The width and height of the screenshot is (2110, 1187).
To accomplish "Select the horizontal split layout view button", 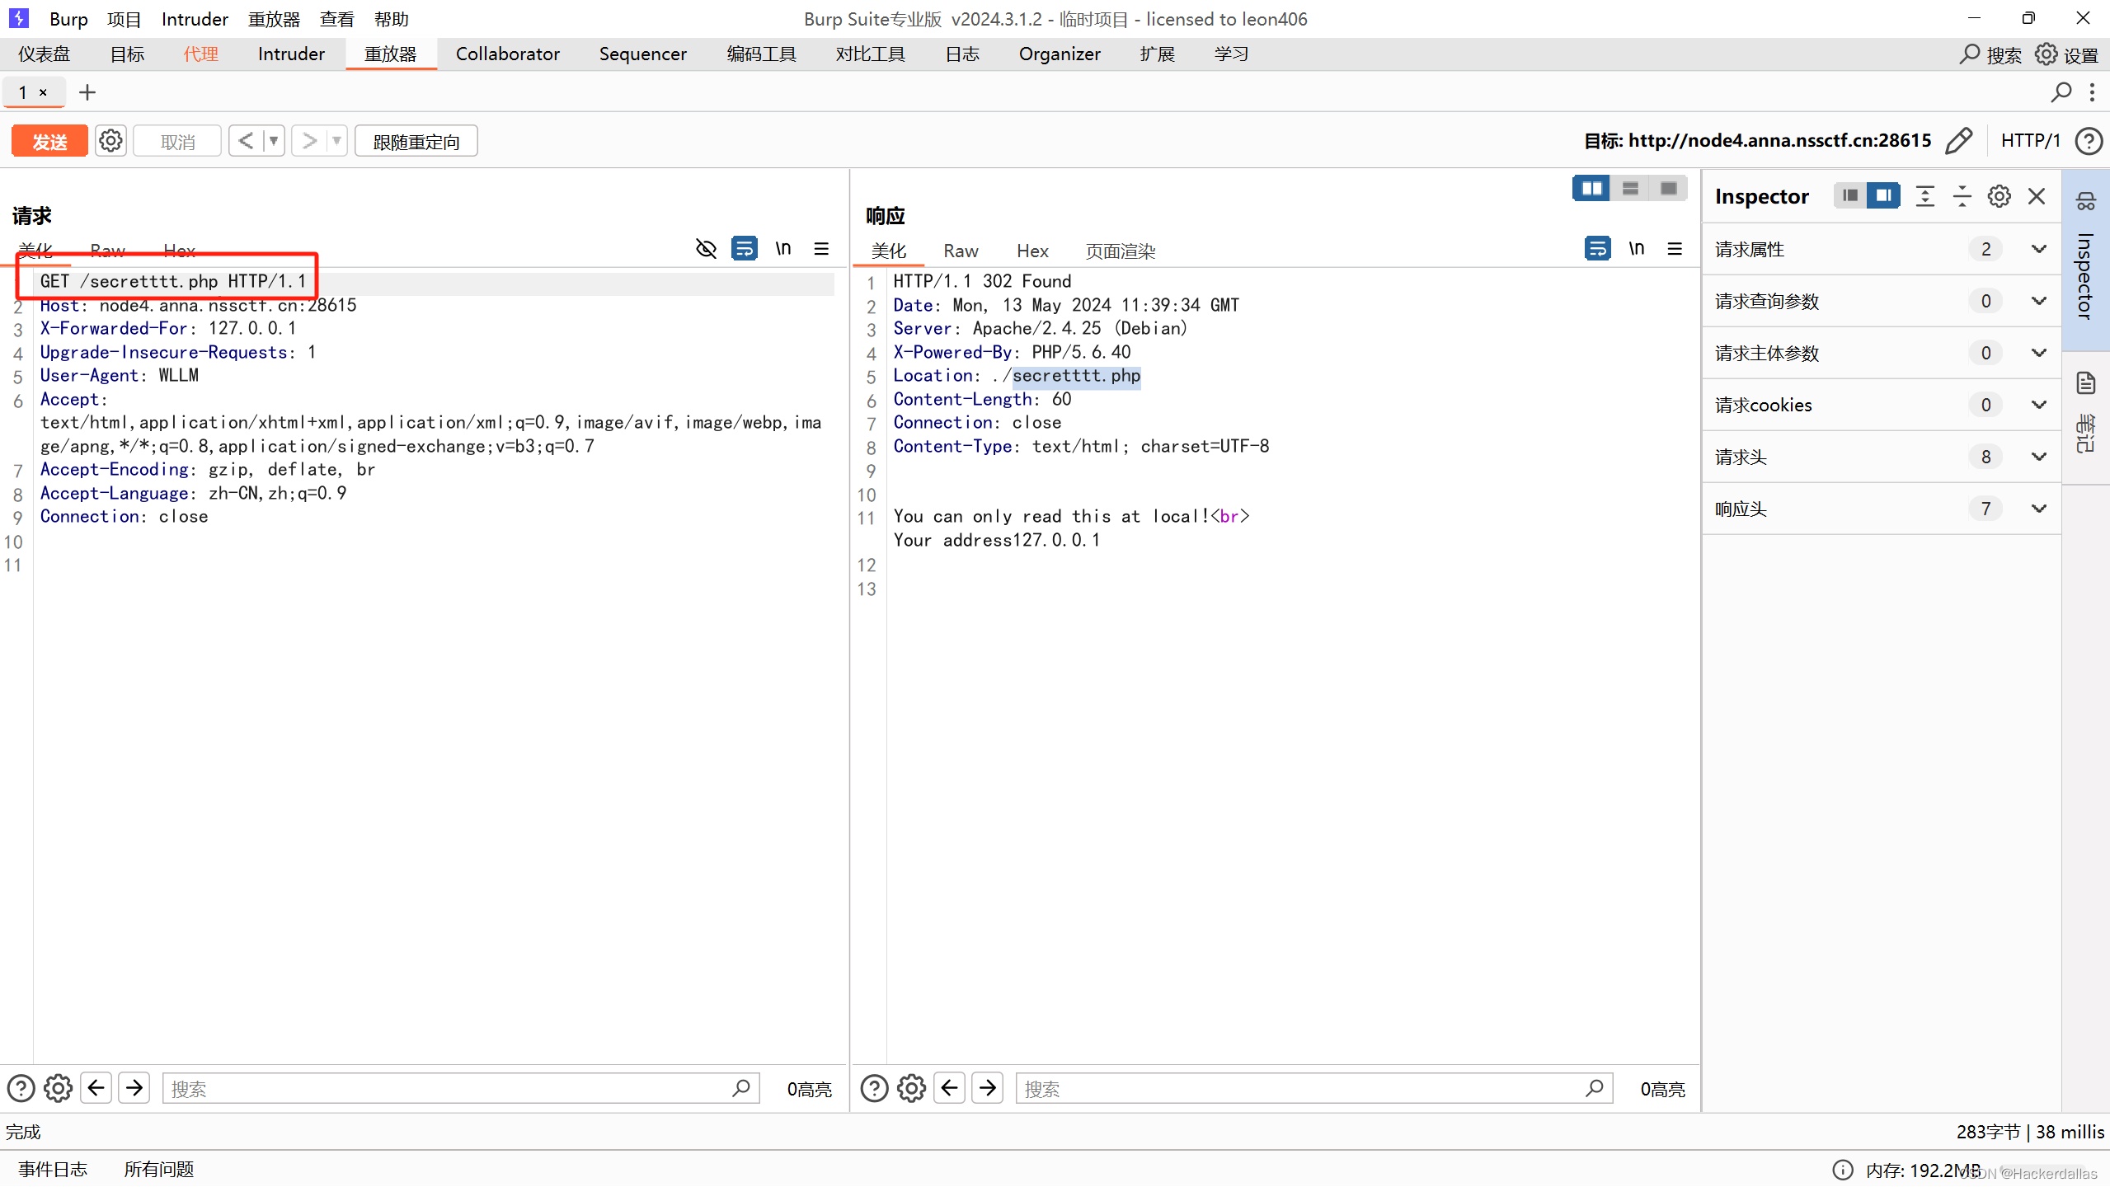I will coord(1629,189).
